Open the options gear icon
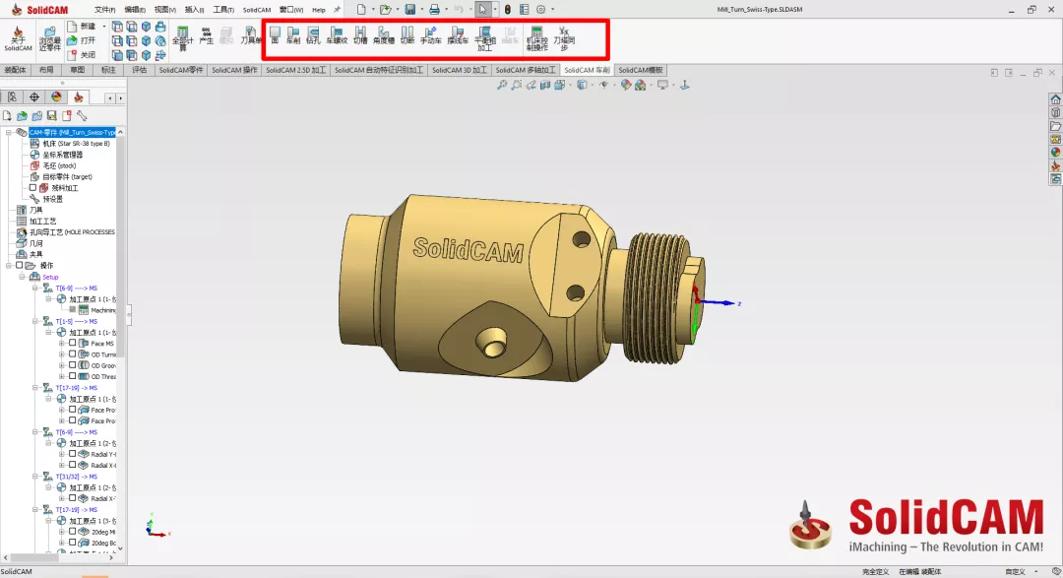This screenshot has height=578, width=1063. point(540,10)
